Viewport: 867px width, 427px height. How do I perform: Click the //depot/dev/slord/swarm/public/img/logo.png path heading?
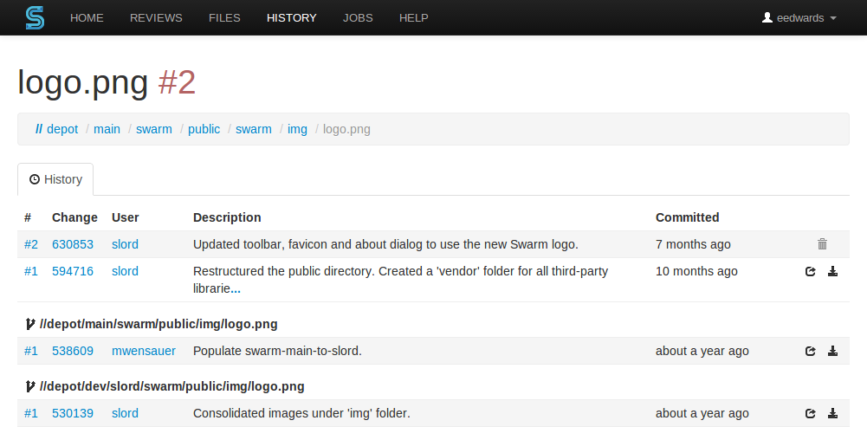click(172, 386)
